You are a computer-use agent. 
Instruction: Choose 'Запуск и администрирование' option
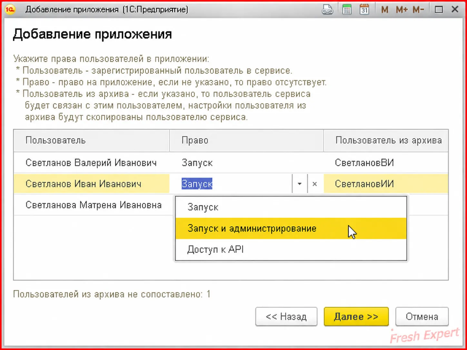tap(291, 228)
